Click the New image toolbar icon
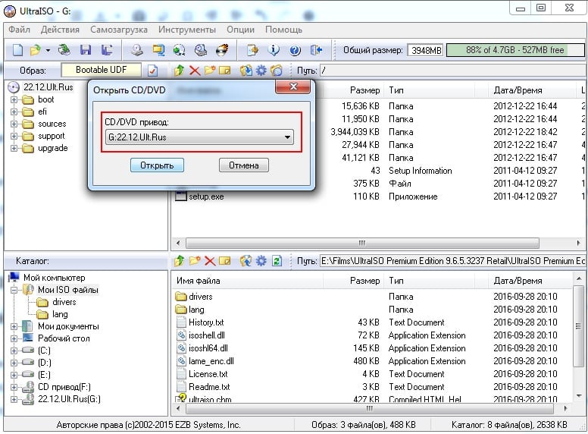The height and width of the screenshot is (434, 588). [x=17, y=50]
